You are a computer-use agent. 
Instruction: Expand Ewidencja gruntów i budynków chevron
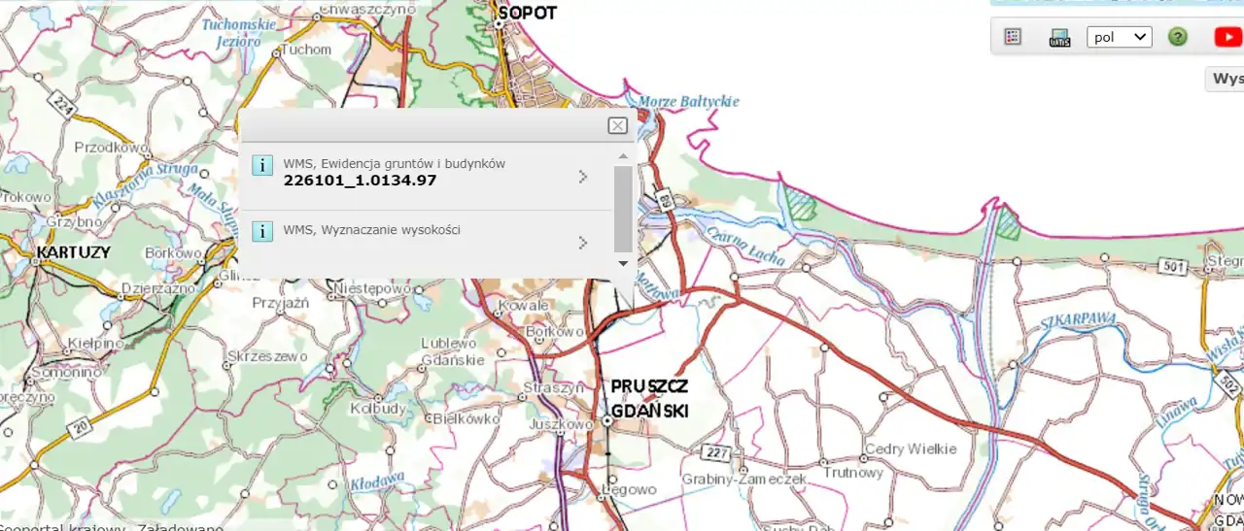tap(582, 177)
